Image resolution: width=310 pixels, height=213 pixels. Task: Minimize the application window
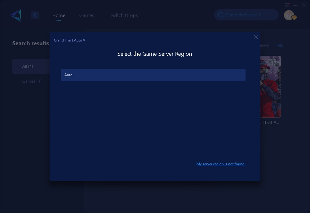click(x=295, y=5)
